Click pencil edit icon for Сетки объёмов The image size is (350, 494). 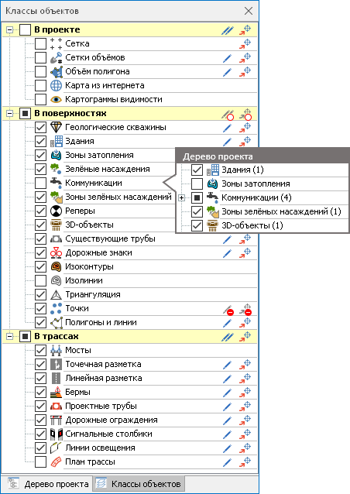tap(227, 58)
